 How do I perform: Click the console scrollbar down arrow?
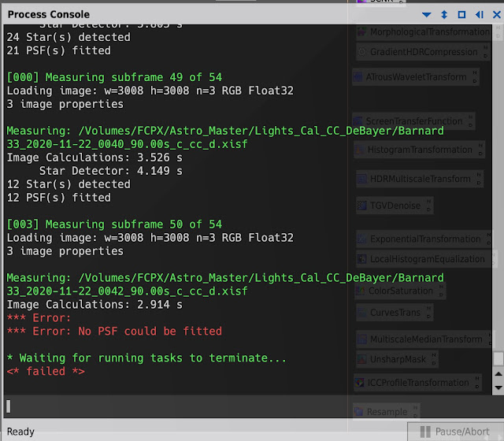coord(498,387)
